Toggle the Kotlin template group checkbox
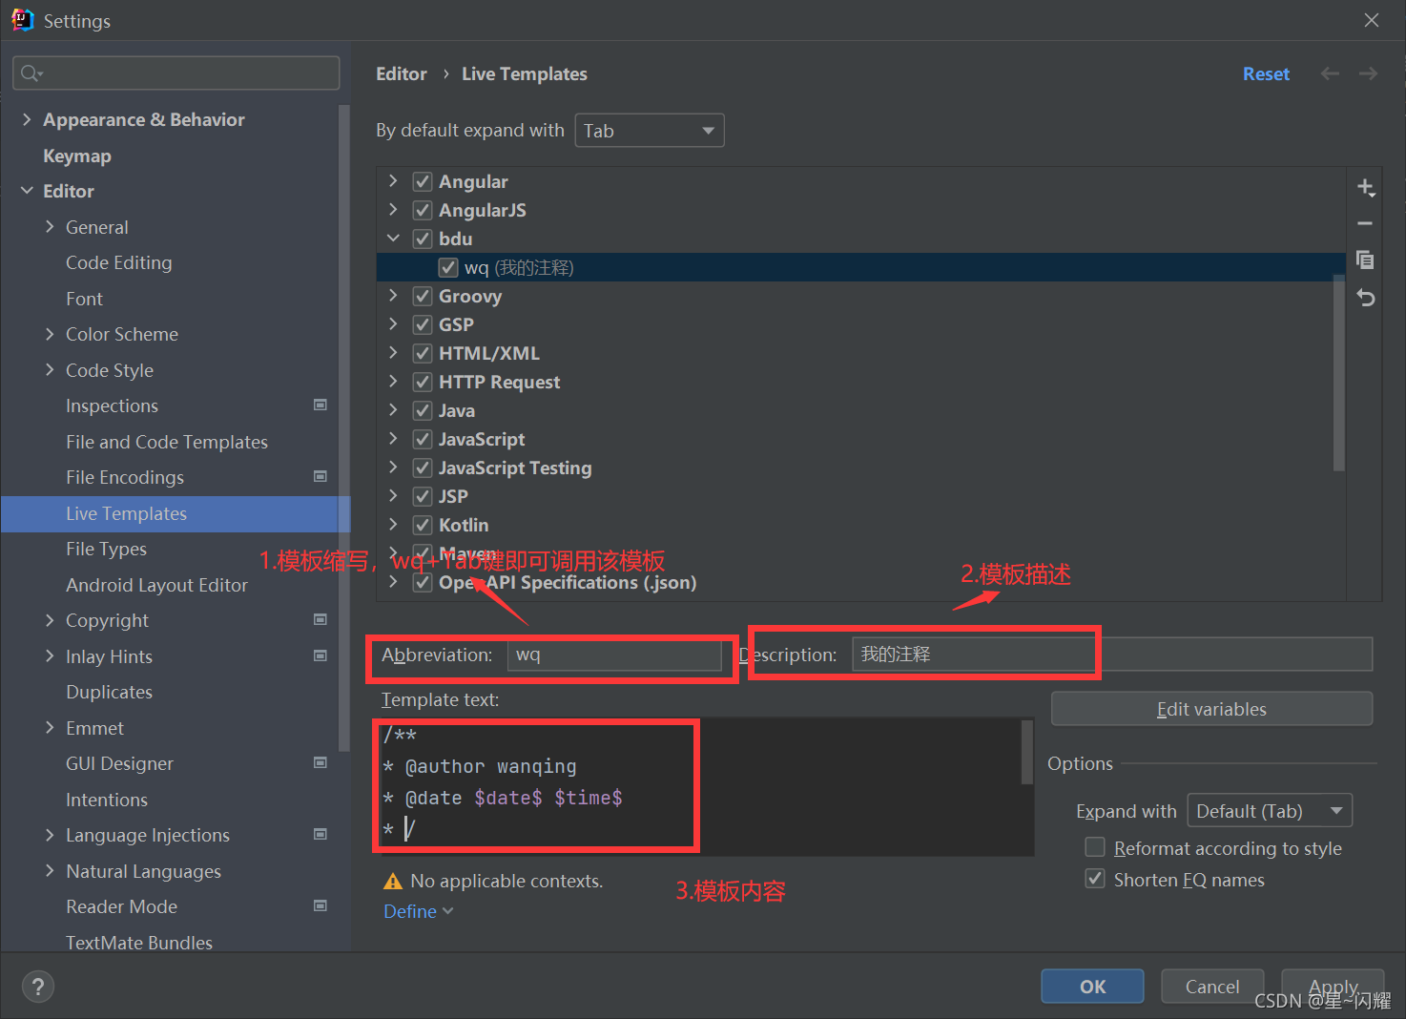 (x=423, y=525)
